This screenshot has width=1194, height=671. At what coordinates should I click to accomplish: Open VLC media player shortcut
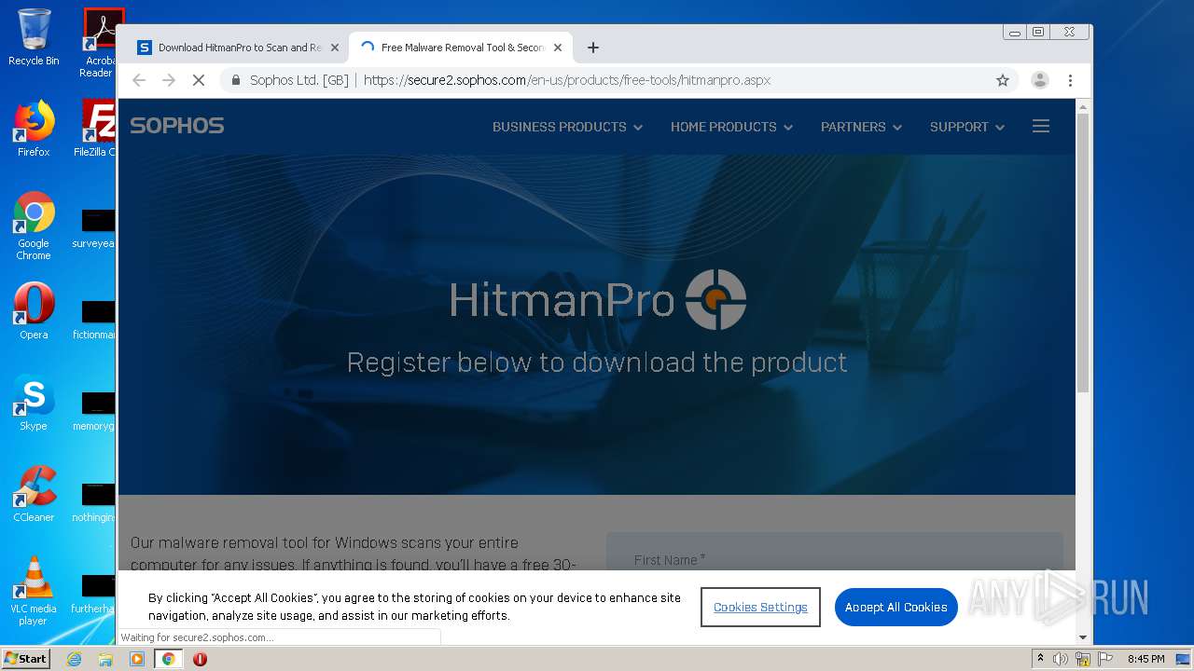click(x=34, y=591)
